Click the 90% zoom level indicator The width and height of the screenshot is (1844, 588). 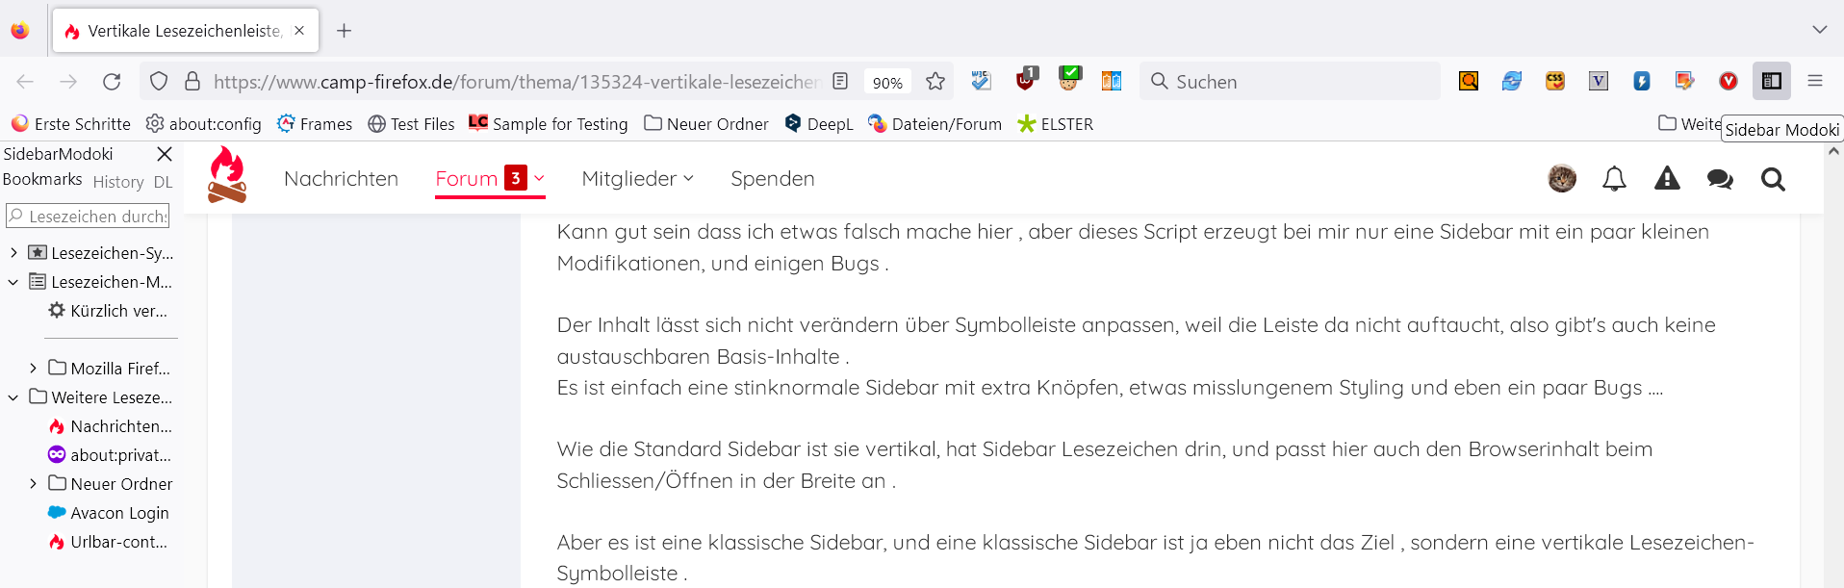pyautogui.click(x=886, y=83)
